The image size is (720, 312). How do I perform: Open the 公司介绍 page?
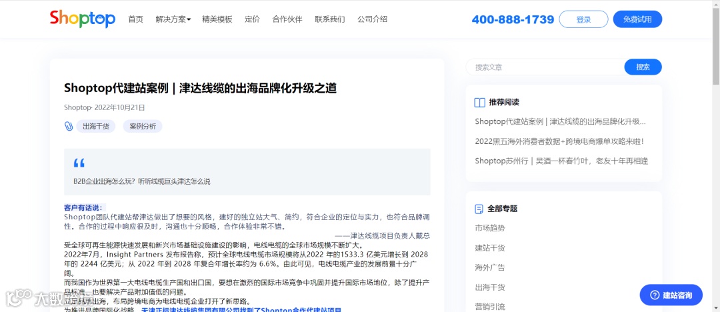(x=373, y=19)
